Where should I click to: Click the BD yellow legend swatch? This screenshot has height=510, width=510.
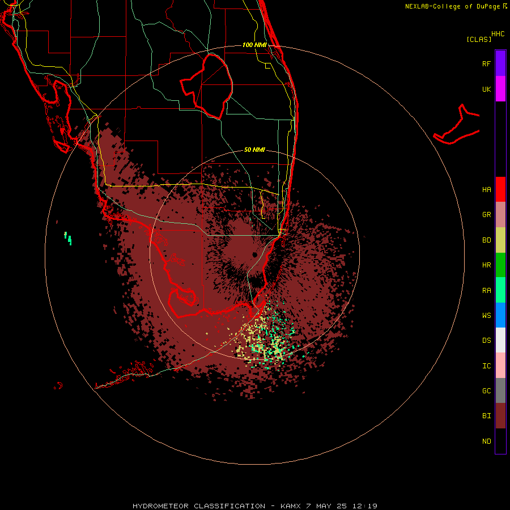pyautogui.click(x=500, y=240)
